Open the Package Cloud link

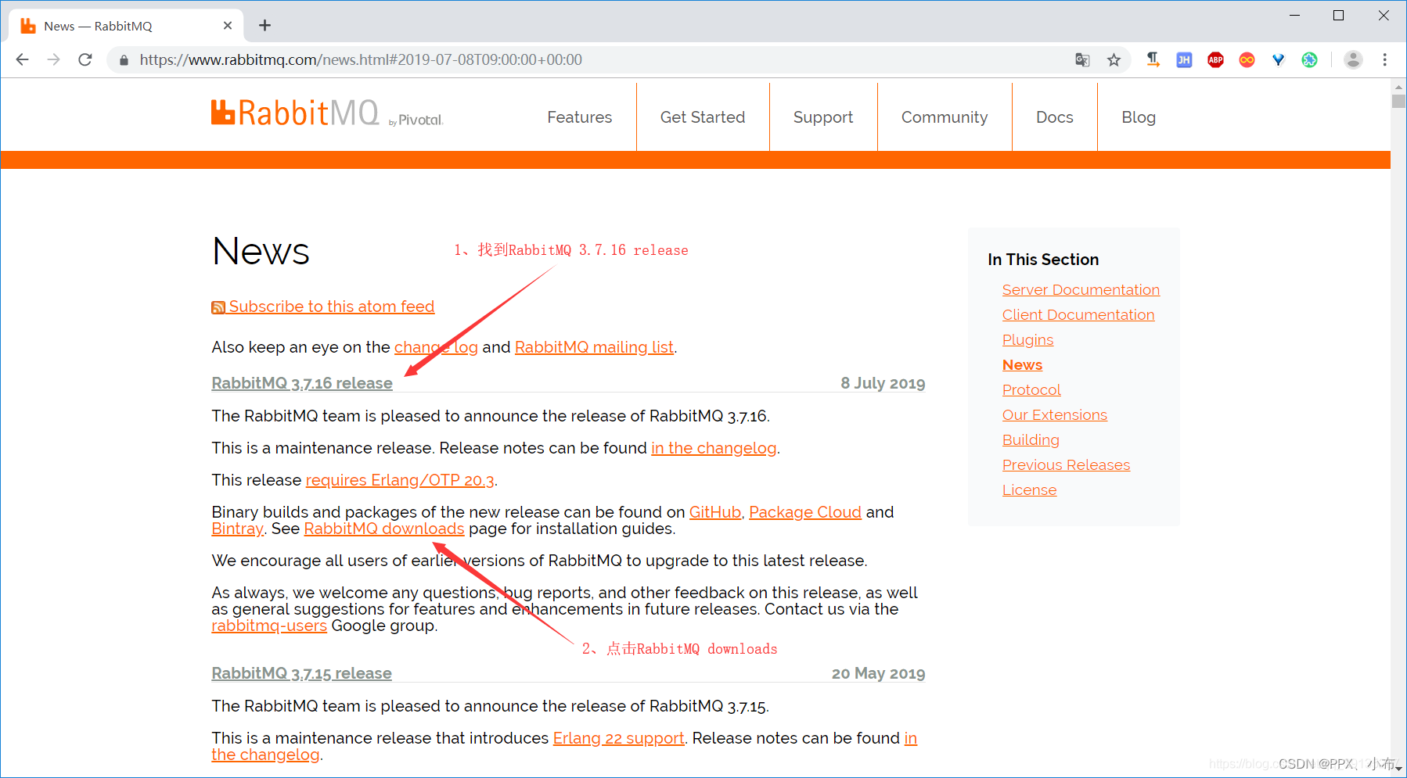coord(805,512)
